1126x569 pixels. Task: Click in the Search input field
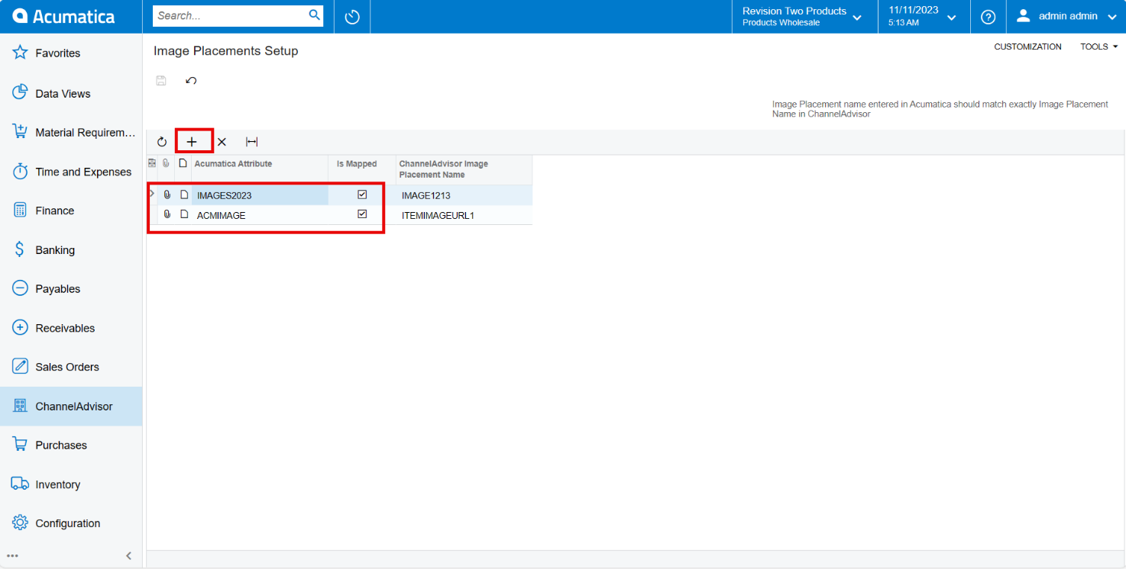click(231, 15)
